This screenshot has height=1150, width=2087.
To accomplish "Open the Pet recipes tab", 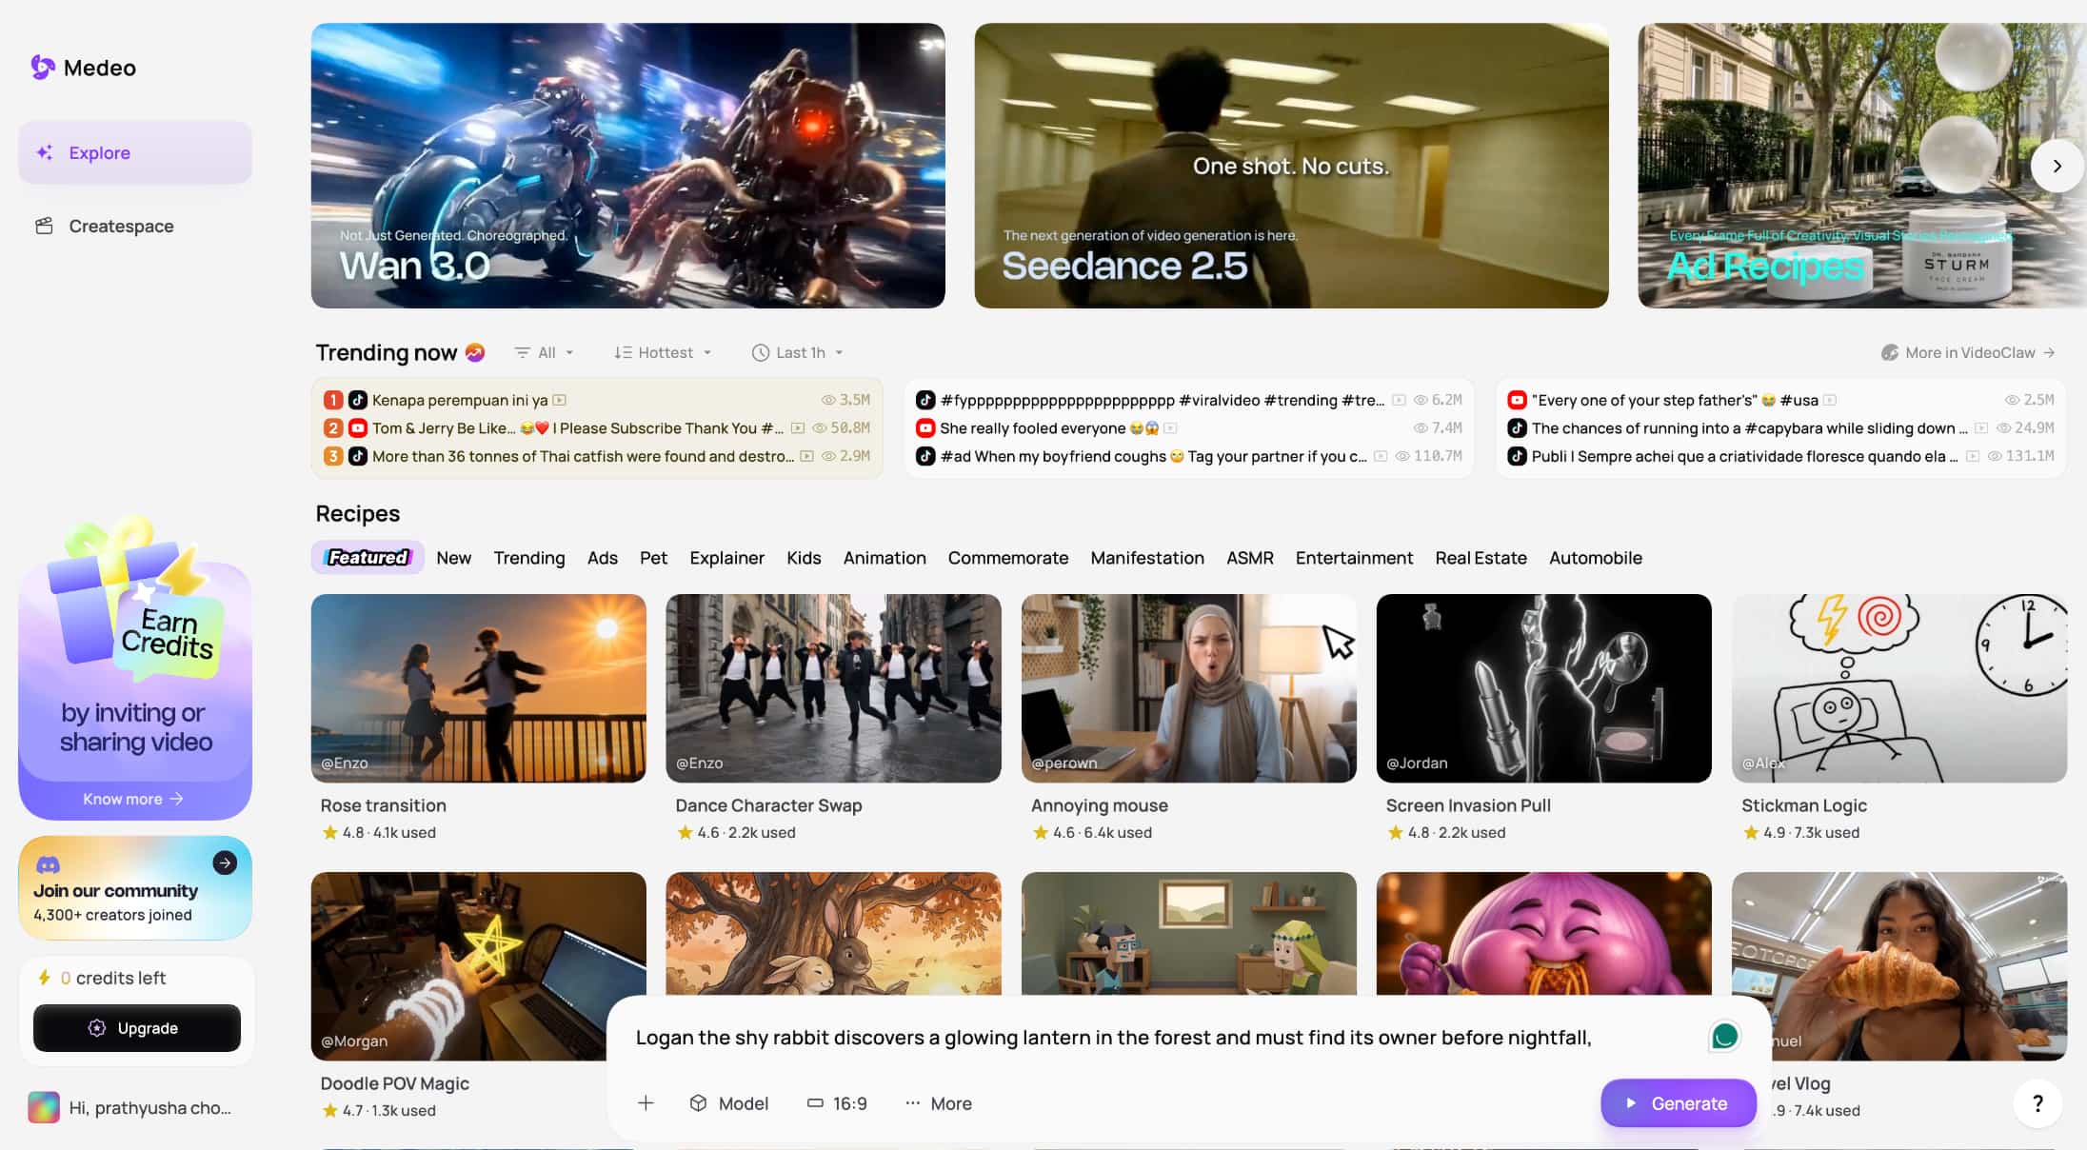I will tap(653, 558).
